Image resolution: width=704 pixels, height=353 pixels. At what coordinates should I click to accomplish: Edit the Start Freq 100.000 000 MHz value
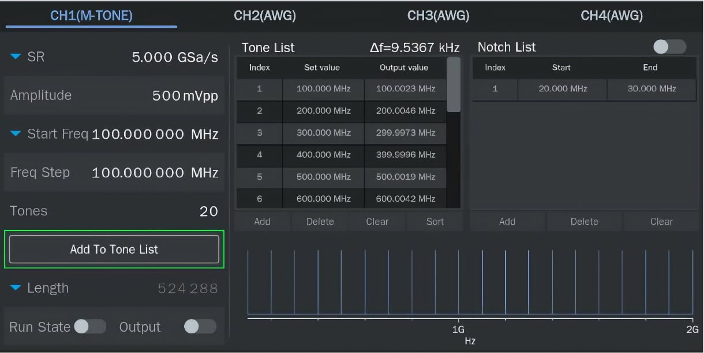[x=155, y=134]
